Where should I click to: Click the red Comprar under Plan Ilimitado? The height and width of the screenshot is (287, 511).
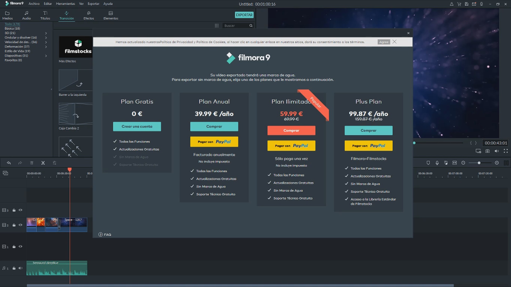[291, 130]
